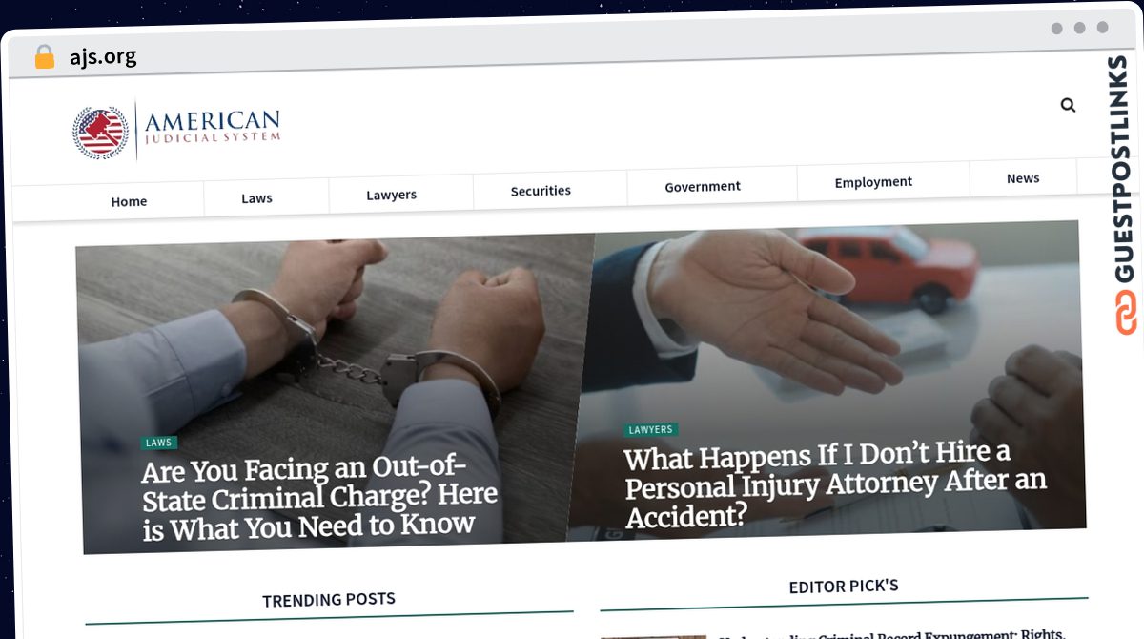
Task: Open the search magnifier icon
Action: pos(1068,105)
